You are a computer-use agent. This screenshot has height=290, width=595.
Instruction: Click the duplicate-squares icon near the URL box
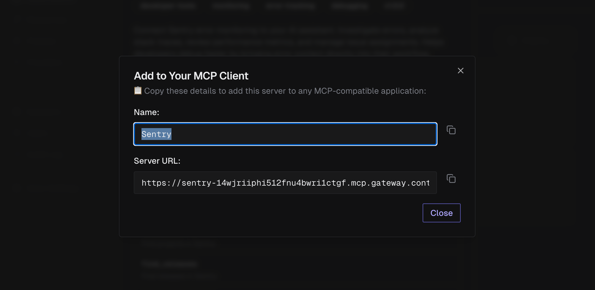tap(451, 179)
